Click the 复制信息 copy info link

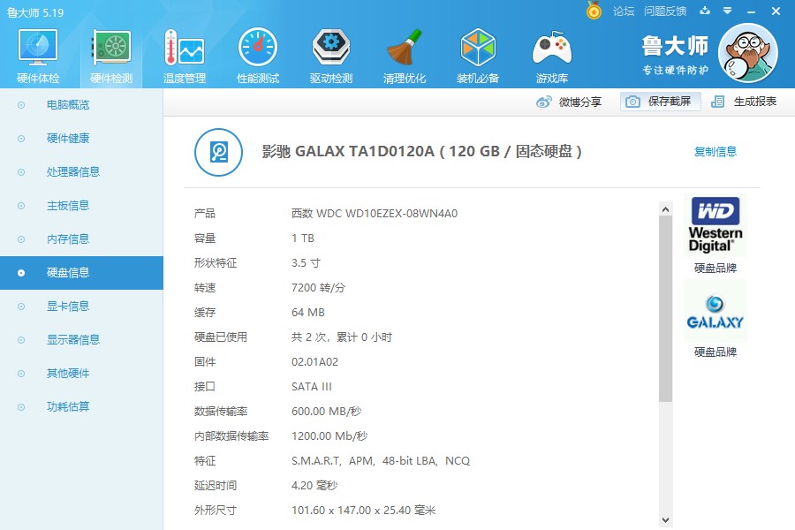(715, 151)
